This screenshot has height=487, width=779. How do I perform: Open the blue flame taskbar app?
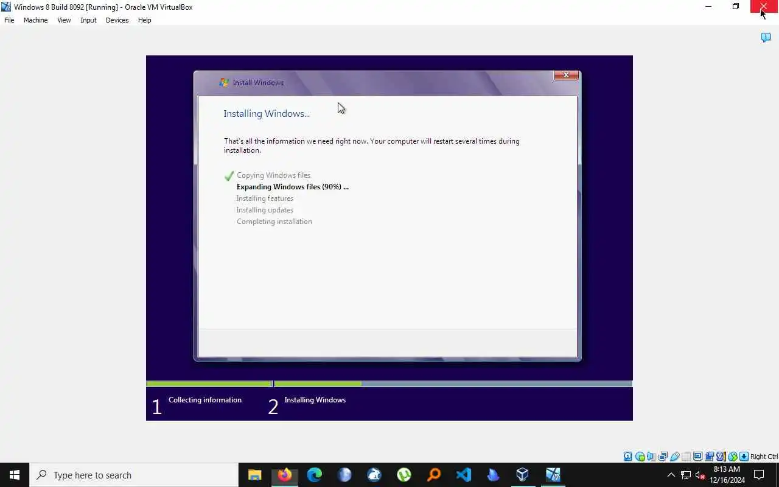point(494,475)
